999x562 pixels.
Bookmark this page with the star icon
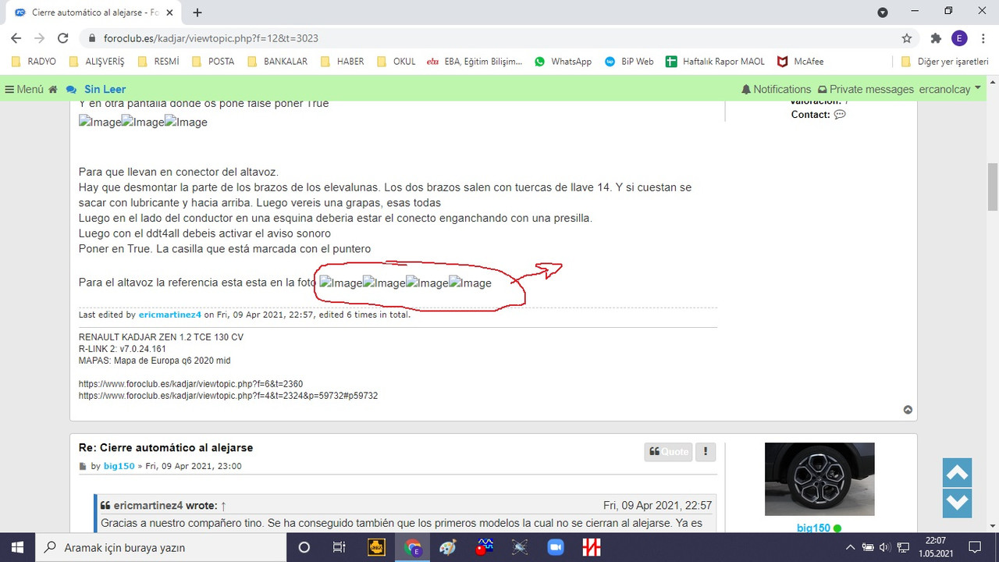pos(906,38)
